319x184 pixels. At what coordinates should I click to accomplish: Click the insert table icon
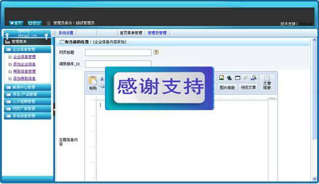point(238,78)
